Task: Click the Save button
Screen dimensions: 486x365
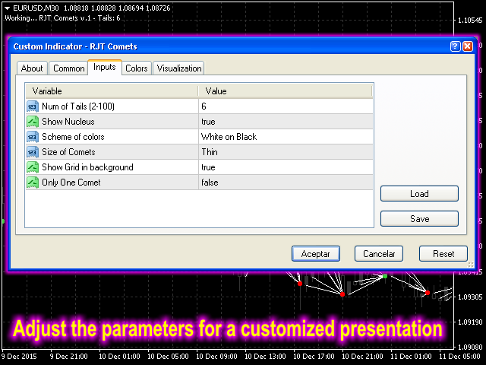Action: tap(419, 219)
